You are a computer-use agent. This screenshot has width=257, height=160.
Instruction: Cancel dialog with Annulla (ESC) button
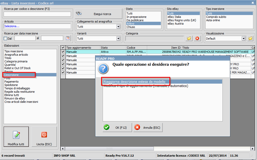point(148,128)
